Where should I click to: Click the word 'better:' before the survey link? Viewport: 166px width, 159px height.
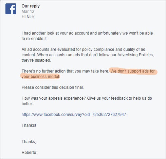[27, 104]
